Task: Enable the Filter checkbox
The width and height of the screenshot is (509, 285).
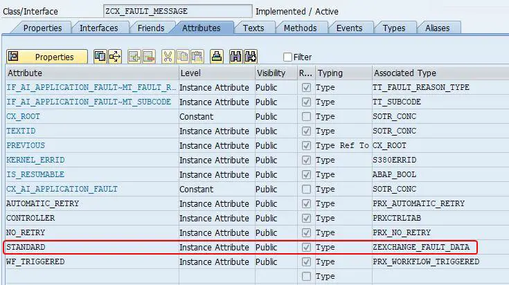Action: tap(287, 57)
